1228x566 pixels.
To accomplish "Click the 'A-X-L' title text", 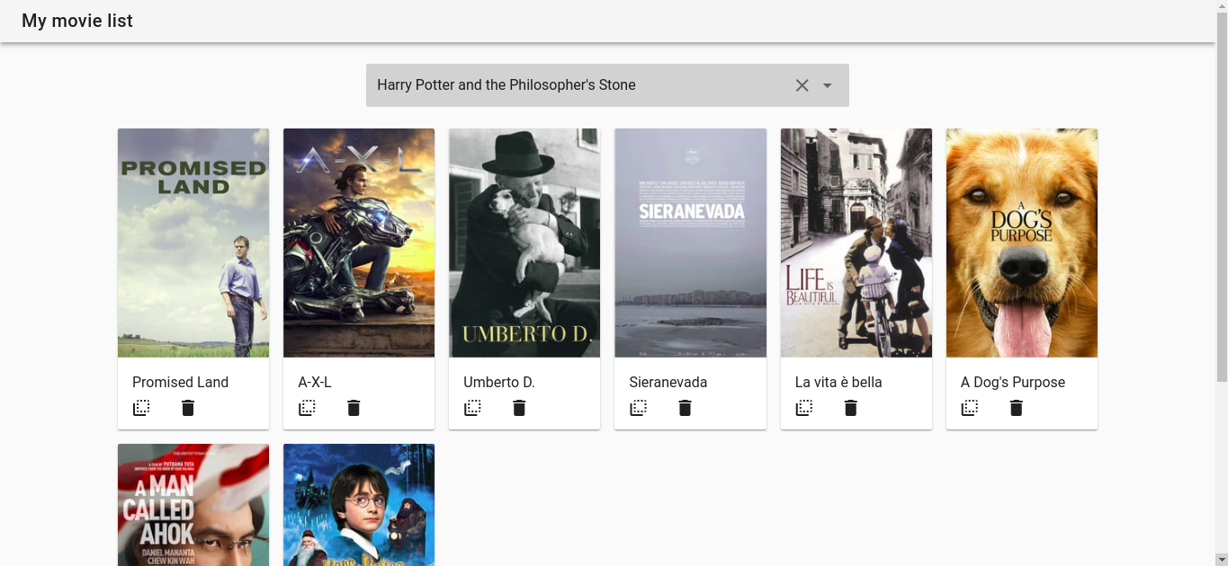I will [315, 382].
